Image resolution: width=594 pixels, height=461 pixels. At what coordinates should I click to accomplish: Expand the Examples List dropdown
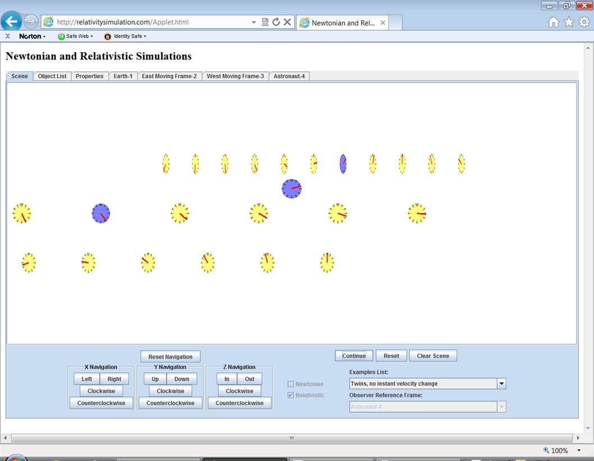click(501, 384)
